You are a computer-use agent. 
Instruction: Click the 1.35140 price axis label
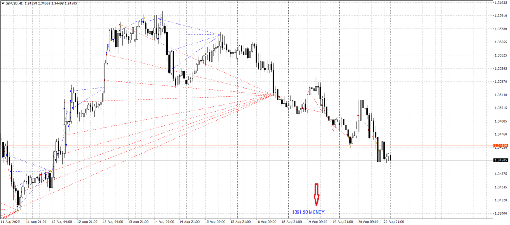click(501, 95)
